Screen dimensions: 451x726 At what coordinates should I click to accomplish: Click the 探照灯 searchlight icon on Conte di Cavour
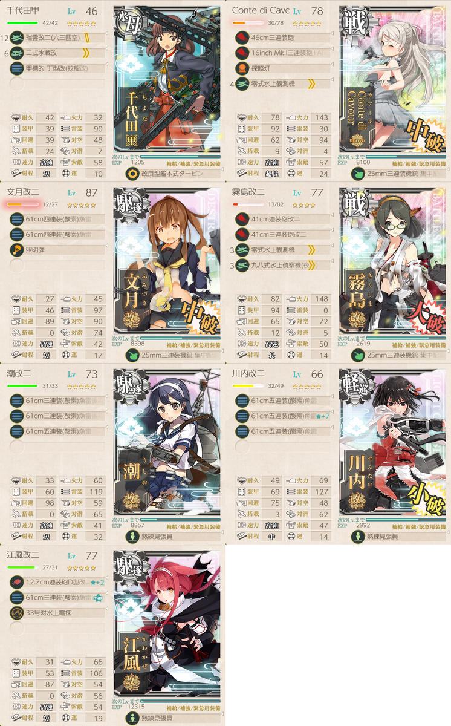242,68
